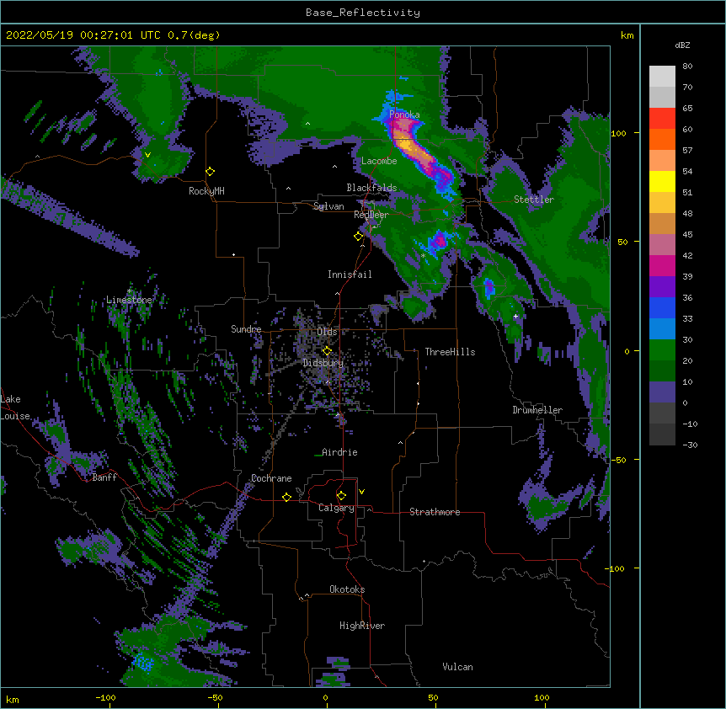This screenshot has width=726, height=709.
Task: Click the km label at top right
Action: pos(627,35)
